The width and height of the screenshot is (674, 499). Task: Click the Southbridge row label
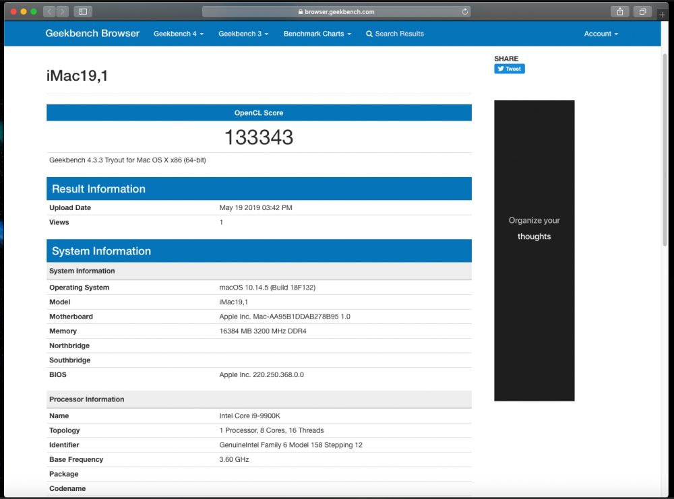pyautogui.click(x=69, y=360)
